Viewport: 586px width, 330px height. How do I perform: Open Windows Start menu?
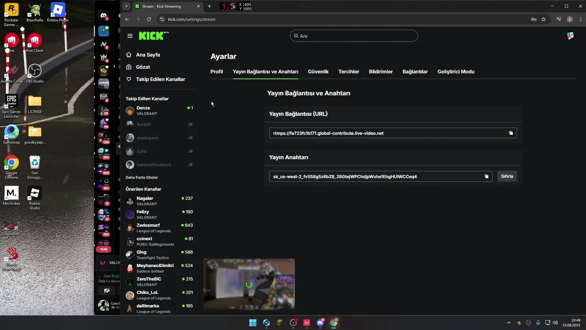coord(253,323)
